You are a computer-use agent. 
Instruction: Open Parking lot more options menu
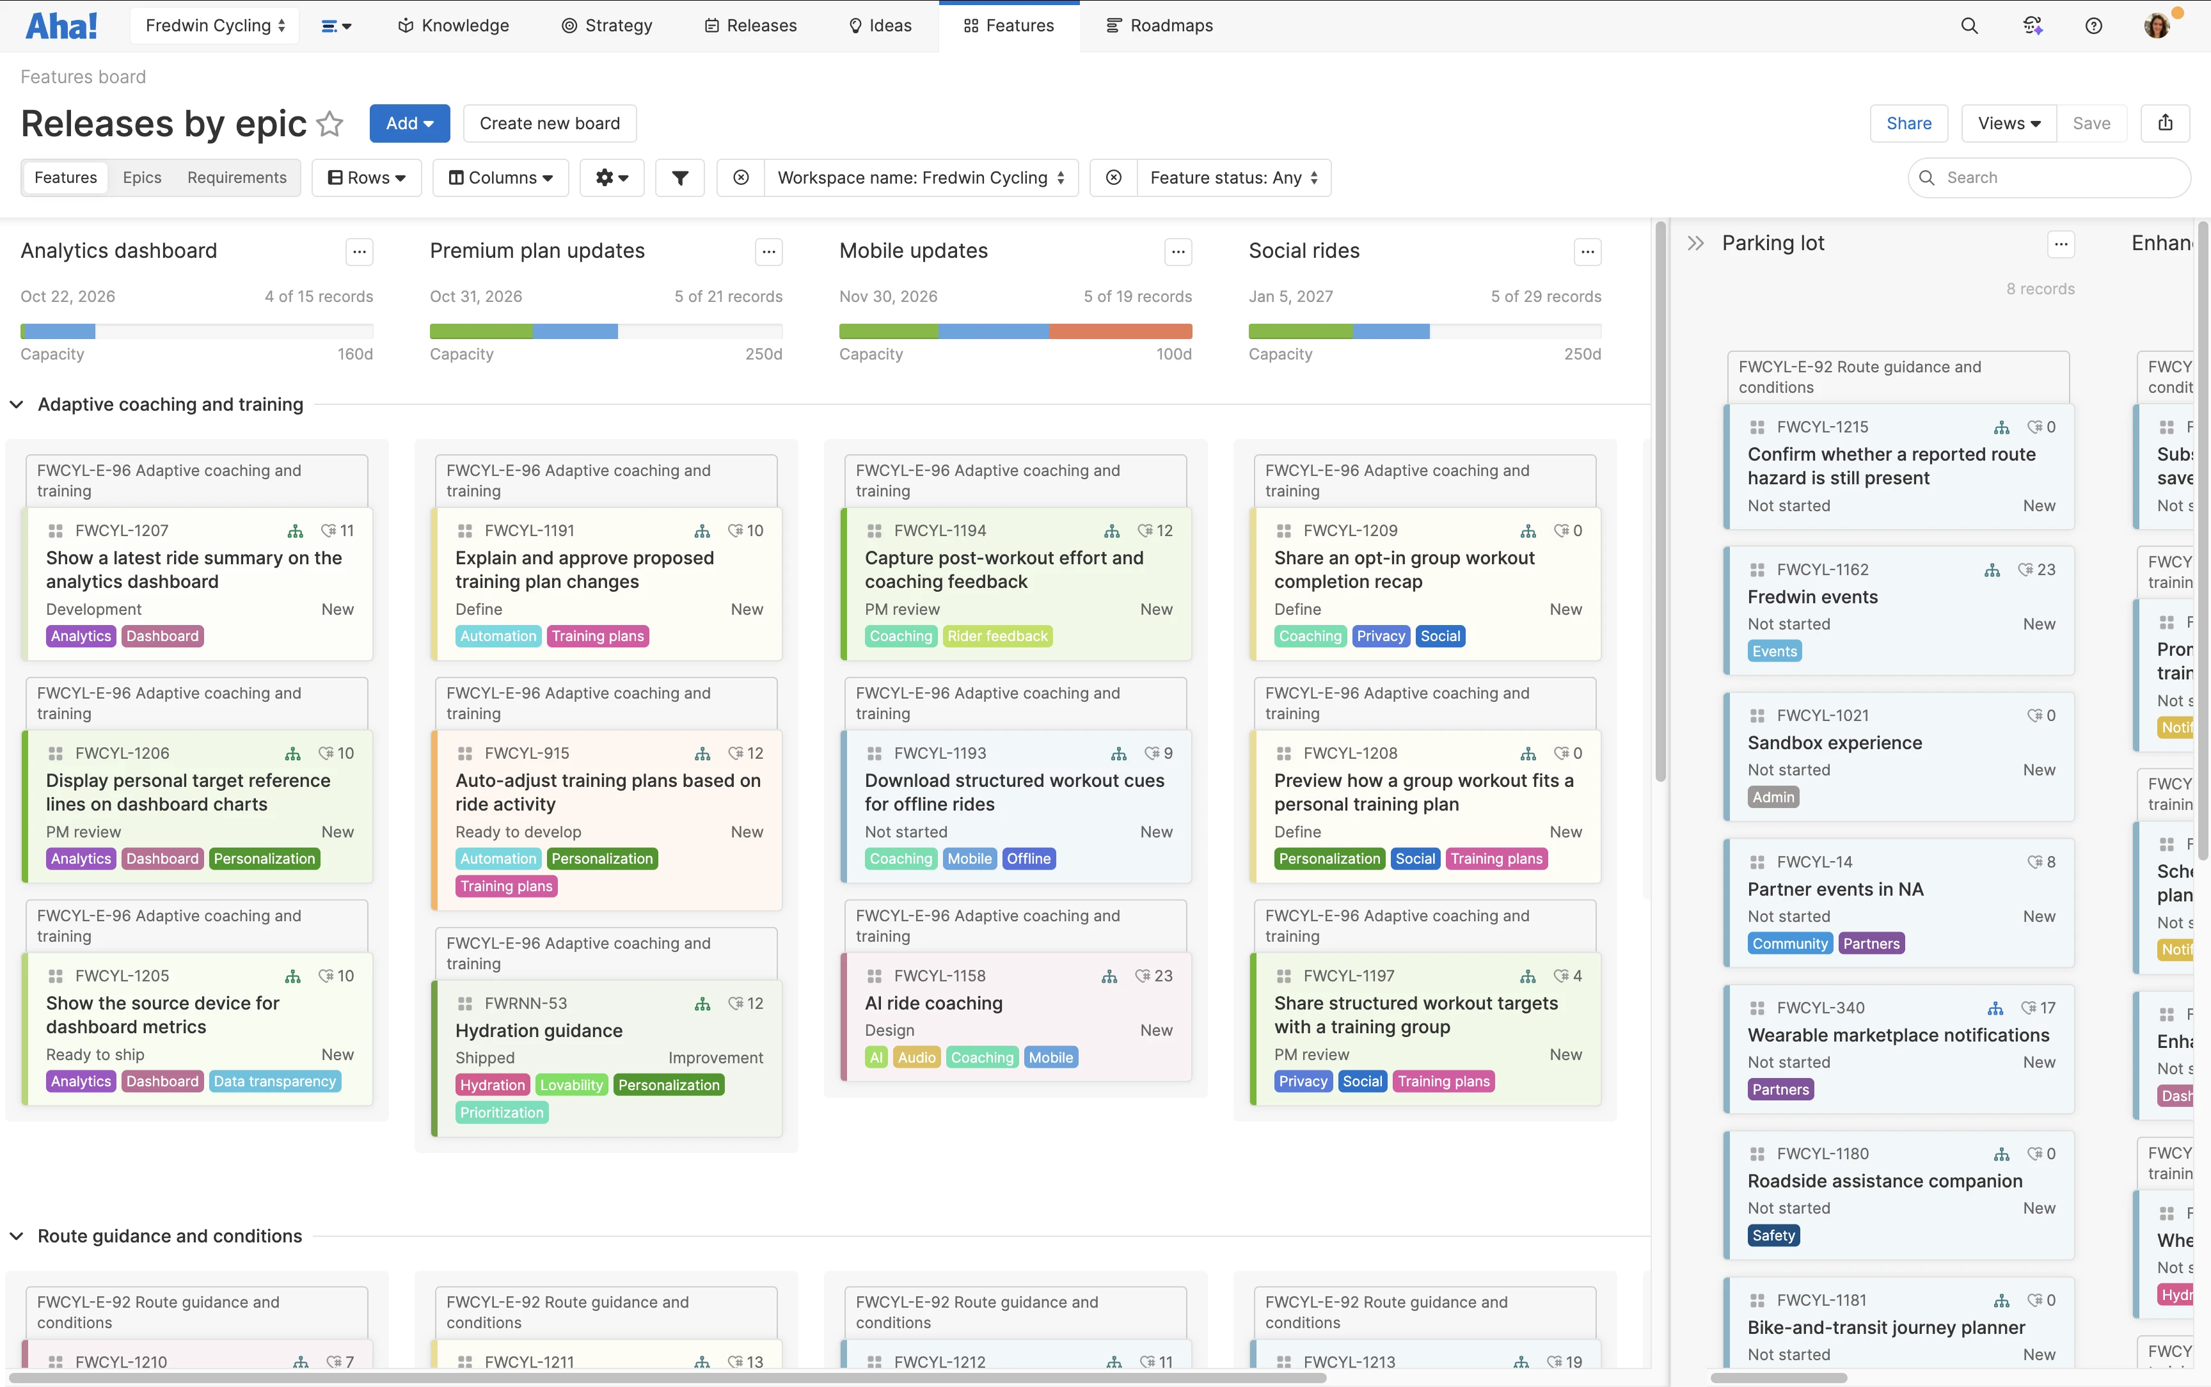coord(2061,244)
